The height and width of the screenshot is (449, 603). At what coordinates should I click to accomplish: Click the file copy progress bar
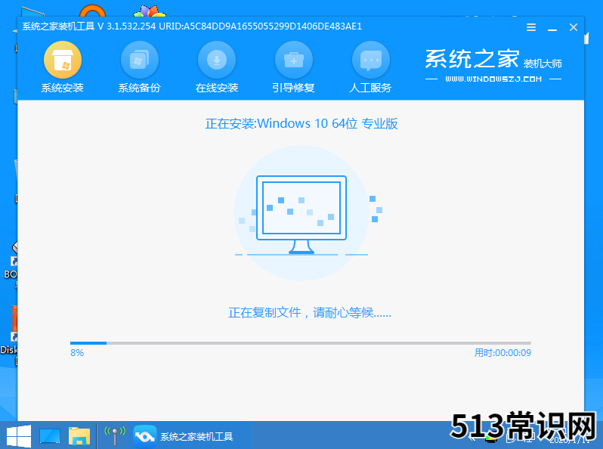300,343
